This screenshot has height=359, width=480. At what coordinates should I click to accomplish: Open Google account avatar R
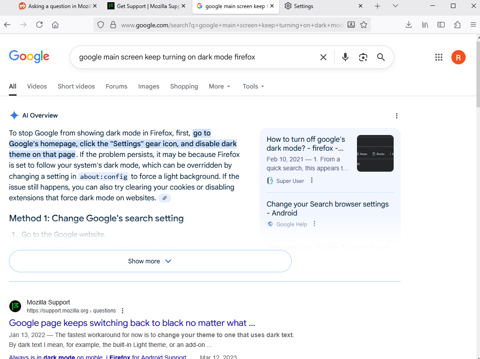(x=458, y=57)
